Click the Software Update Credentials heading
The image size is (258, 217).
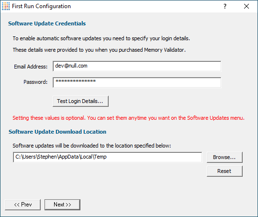(x=47, y=23)
